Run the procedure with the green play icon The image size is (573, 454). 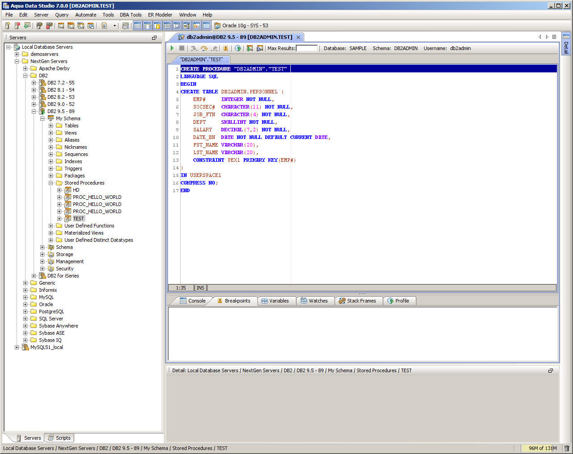(x=172, y=48)
